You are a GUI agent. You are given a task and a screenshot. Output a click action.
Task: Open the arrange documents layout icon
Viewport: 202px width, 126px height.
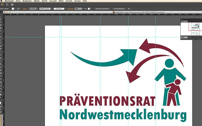[x=12, y=5]
